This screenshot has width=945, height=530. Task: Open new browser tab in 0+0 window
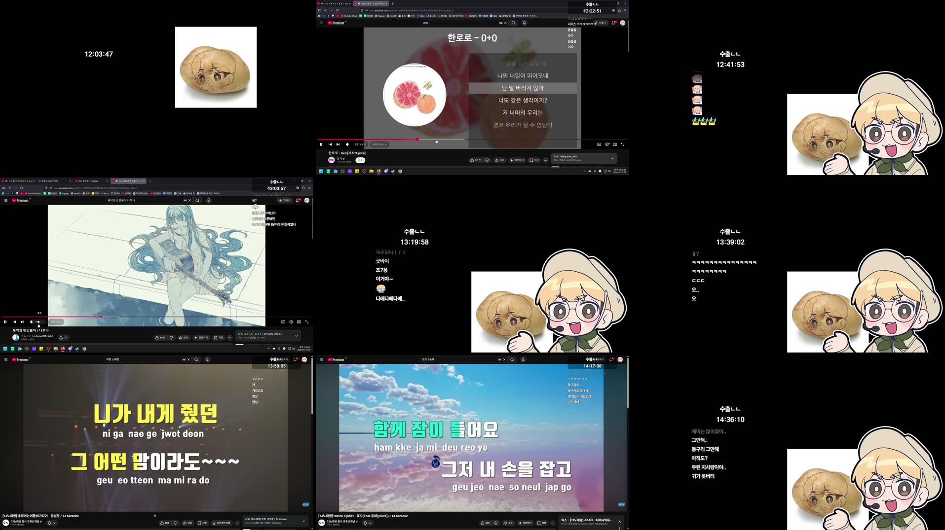(x=392, y=3)
